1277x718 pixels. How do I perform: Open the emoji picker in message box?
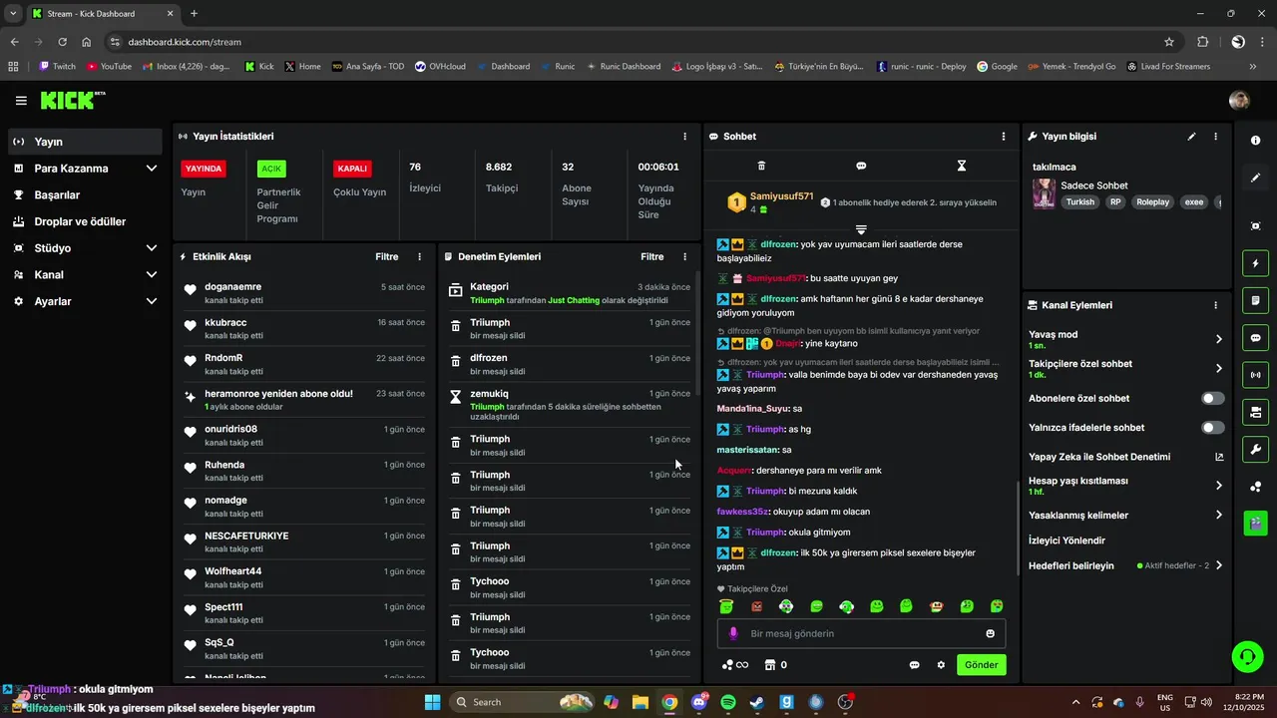click(x=990, y=633)
